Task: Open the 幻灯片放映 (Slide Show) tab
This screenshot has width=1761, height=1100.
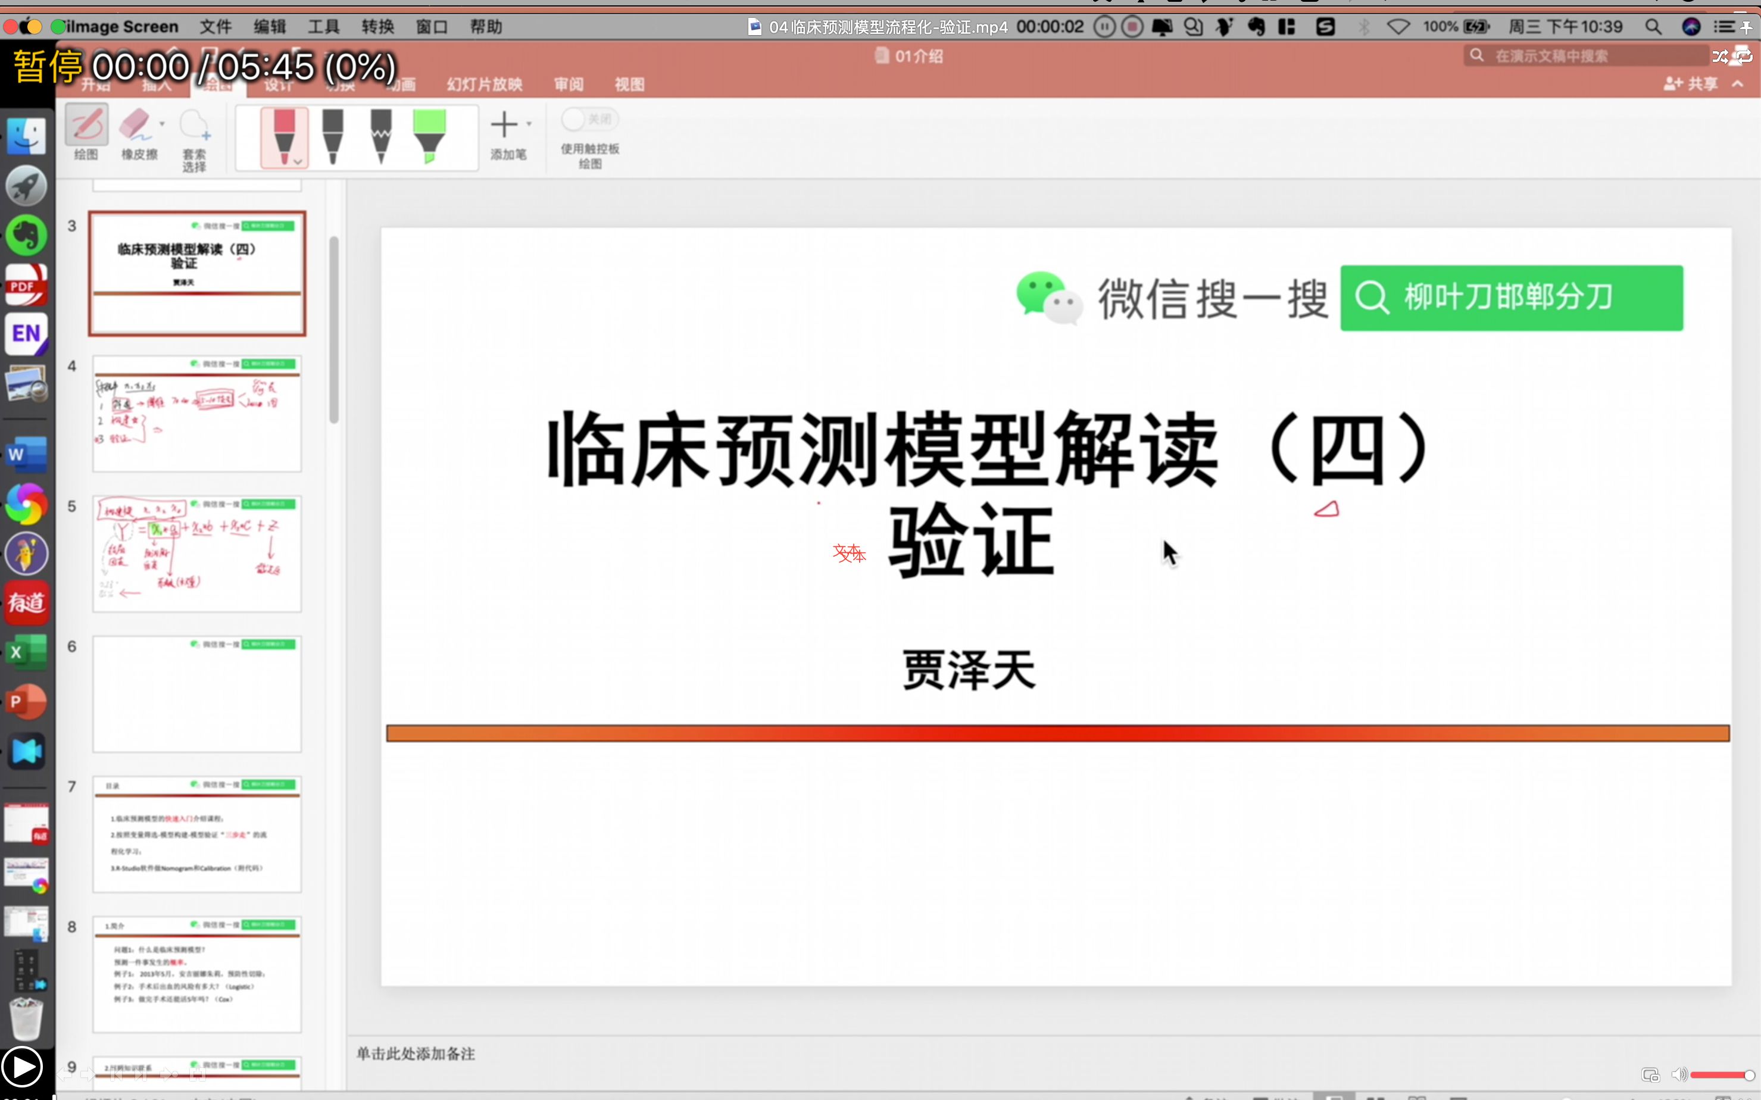Action: point(485,85)
